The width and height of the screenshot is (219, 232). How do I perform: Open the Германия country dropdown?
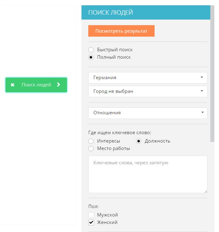tap(148, 78)
